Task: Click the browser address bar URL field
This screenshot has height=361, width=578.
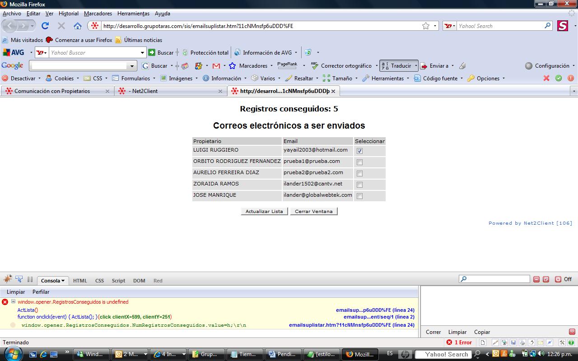Action: point(262,26)
